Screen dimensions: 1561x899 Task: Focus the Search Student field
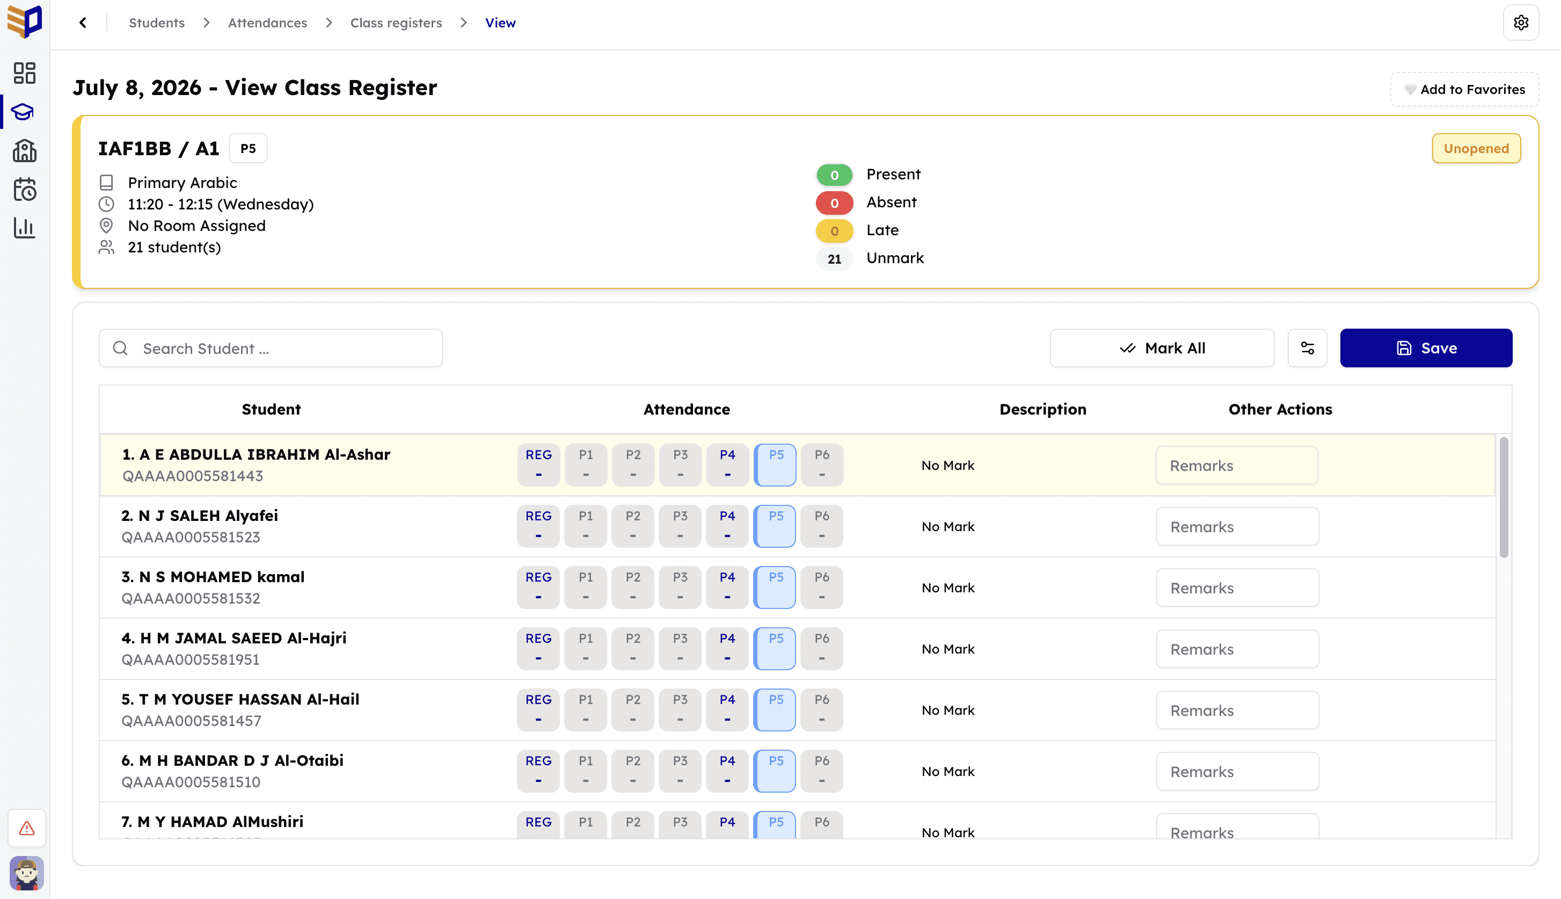[x=270, y=348]
